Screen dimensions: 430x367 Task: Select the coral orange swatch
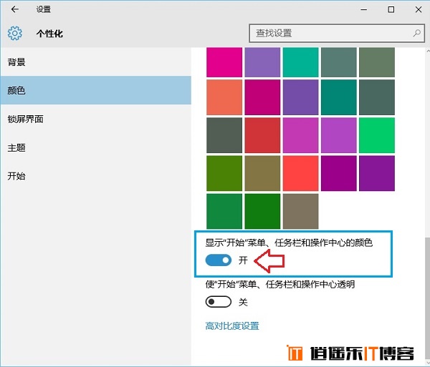(x=224, y=97)
